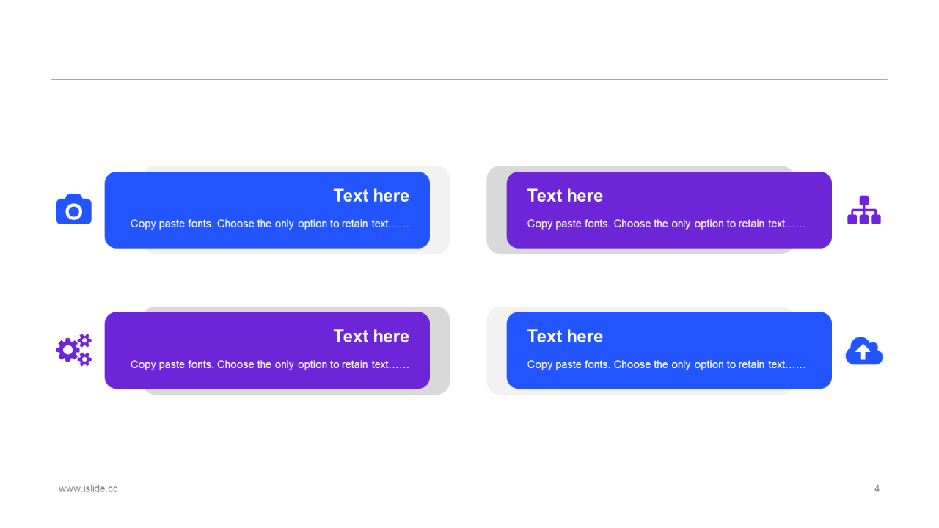Select the blue cloud upload icon
The width and height of the screenshot is (939, 528).
pyautogui.click(x=864, y=351)
